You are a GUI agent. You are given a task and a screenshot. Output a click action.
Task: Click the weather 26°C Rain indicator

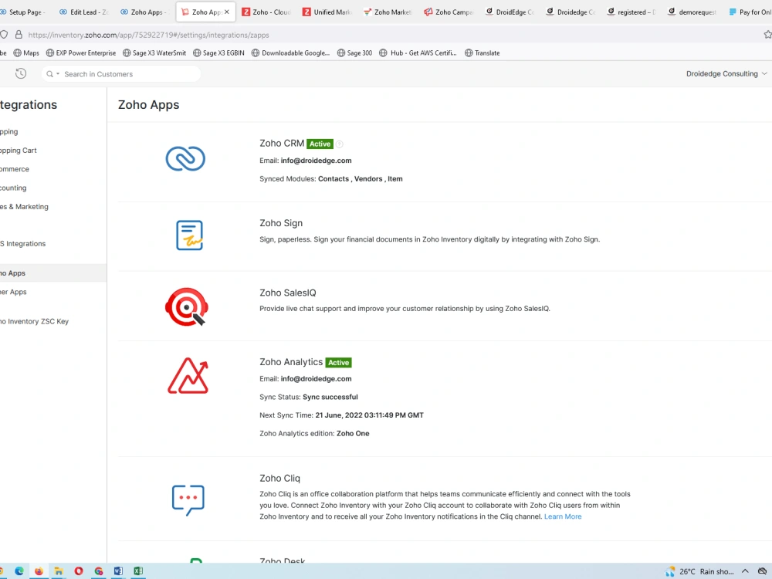tap(699, 571)
